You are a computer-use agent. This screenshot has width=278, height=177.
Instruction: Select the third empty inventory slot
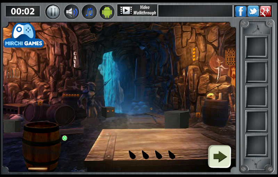coord(256,96)
